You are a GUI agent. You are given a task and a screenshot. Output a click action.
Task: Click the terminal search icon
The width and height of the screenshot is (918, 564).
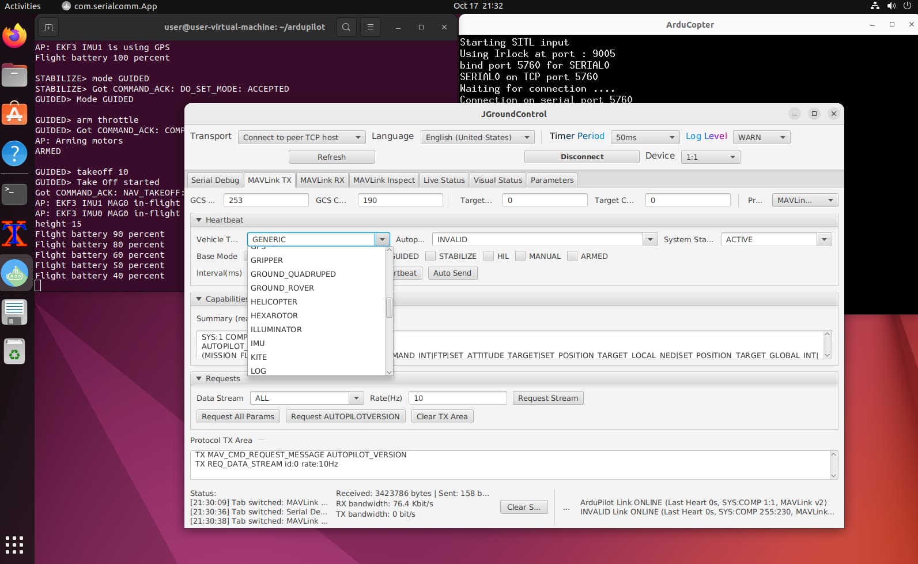coord(346,27)
